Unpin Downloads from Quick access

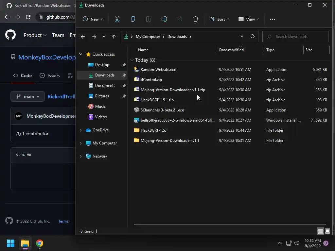click(x=124, y=75)
